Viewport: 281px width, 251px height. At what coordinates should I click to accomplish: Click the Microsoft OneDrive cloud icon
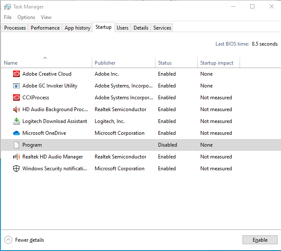[16, 133]
